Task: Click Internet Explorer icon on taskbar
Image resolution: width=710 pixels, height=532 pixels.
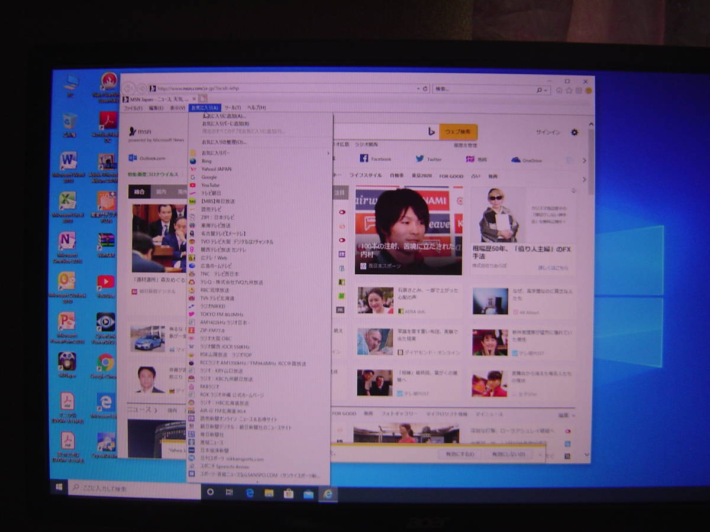Action: click(328, 494)
